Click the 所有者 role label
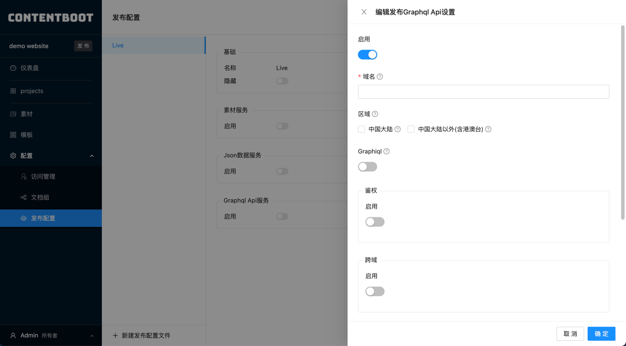 tap(50, 336)
